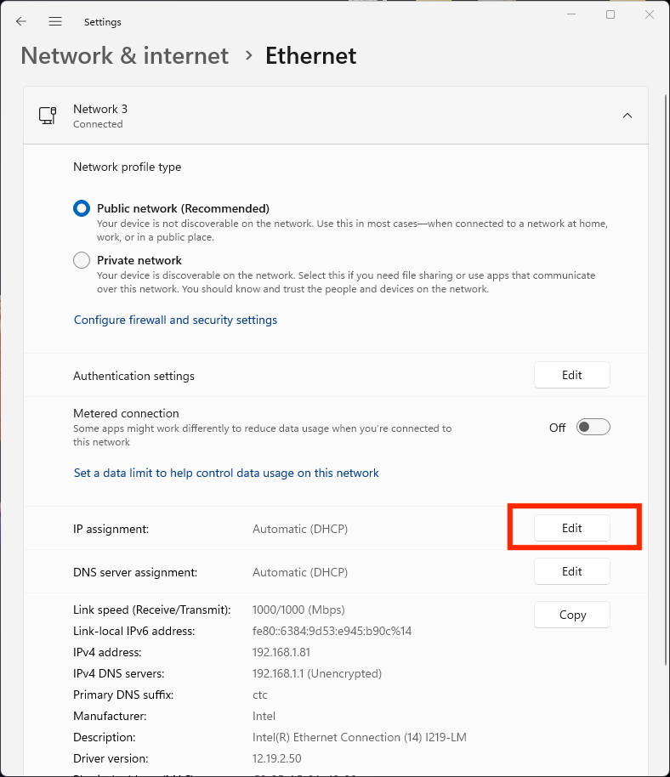Click the Network 3 Connected header

[100, 116]
